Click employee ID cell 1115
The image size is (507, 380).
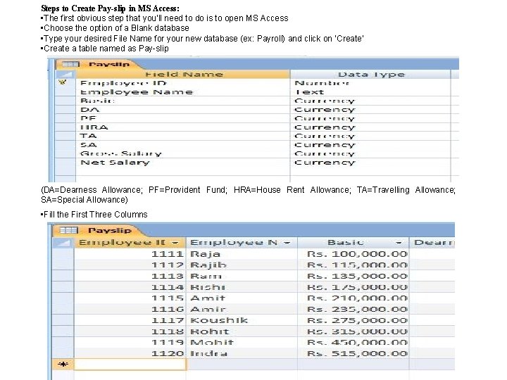(130, 298)
